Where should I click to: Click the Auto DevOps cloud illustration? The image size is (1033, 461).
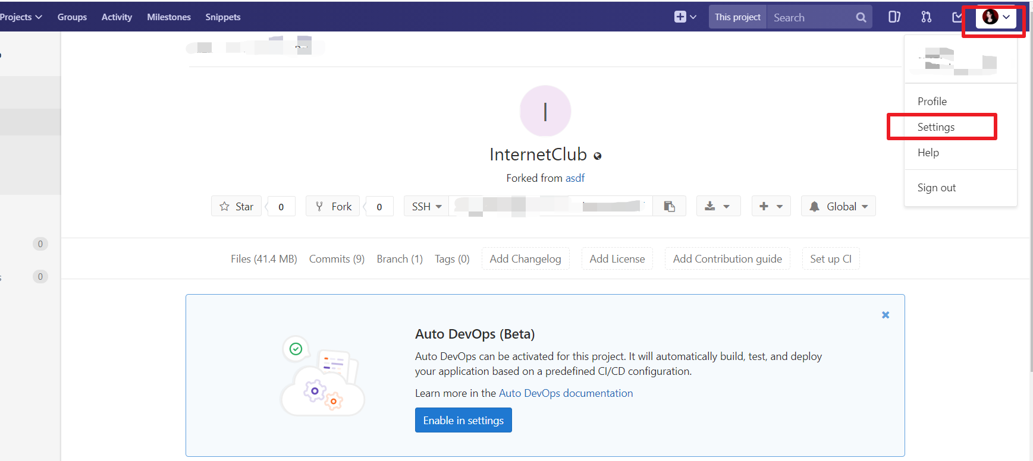pos(322,377)
